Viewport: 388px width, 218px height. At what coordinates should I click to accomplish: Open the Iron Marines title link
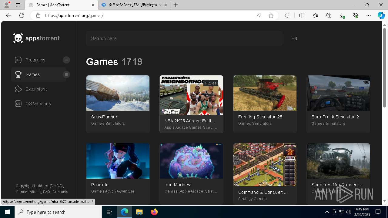(x=177, y=185)
